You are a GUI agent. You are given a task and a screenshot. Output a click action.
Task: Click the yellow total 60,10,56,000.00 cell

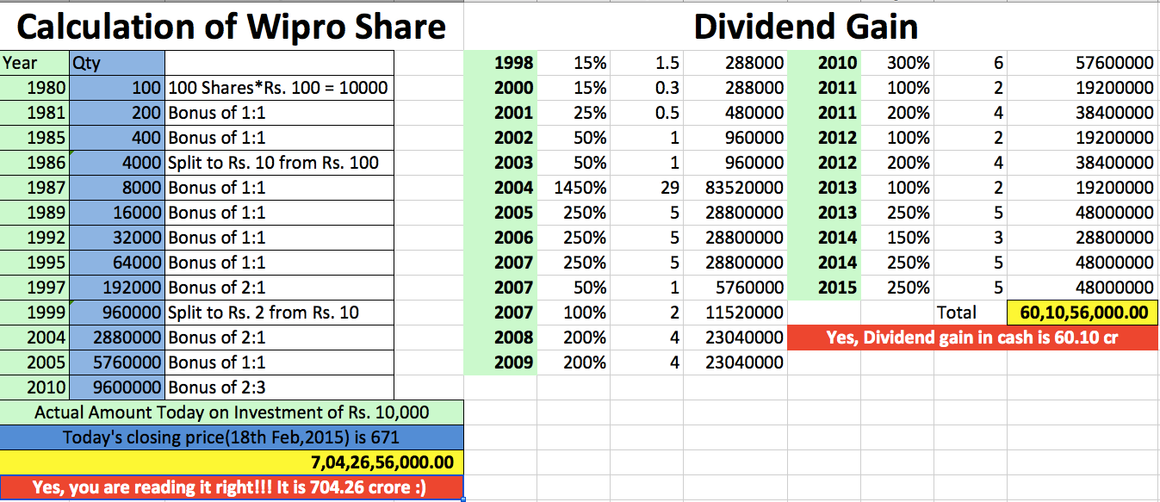coord(1083,313)
